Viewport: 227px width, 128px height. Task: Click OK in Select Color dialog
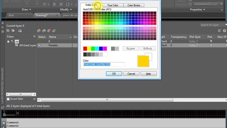(114, 74)
